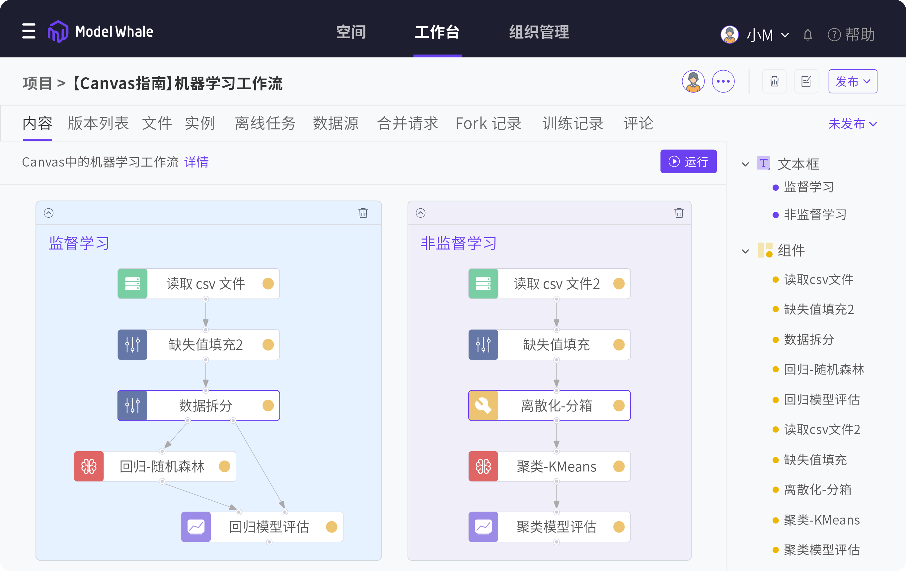Screen dimensions: 906x571
Task: Open 帮助 help link
Action: tap(852, 35)
